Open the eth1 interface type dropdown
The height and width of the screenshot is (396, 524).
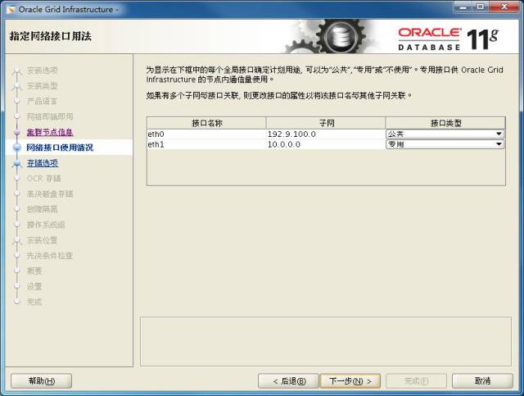point(445,144)
